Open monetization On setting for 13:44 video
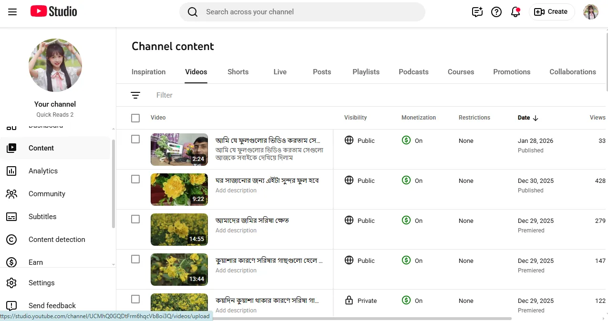608x321 pixels. point(412,261)
